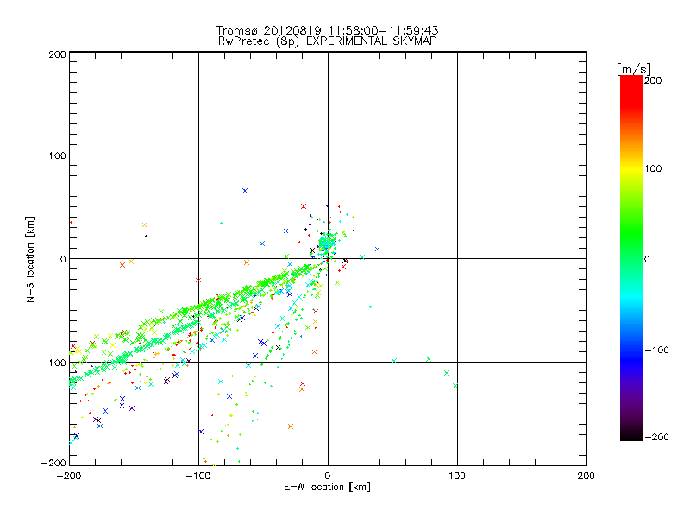Select the red X marker above the central cluster

[304, 206]
